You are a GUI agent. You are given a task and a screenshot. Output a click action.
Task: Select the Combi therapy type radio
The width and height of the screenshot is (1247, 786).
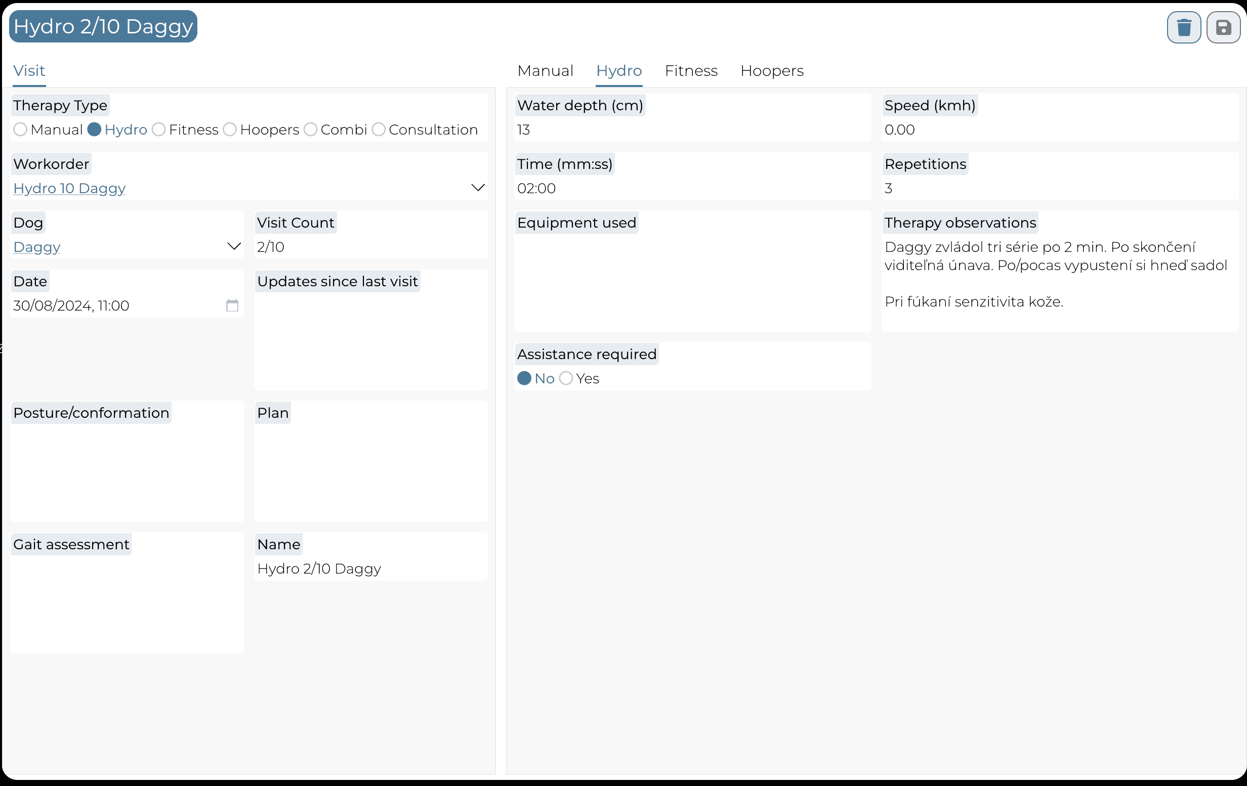(310, 129)
